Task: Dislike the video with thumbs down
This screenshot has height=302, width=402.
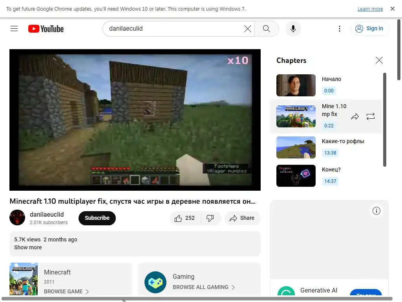Action: point(210,218)
